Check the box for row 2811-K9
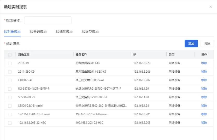The image size is (217, 140). [x=10, y=63]
